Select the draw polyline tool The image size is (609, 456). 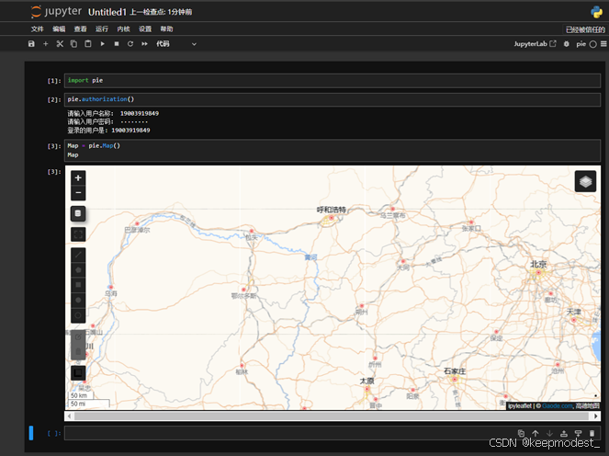(78, 255)
